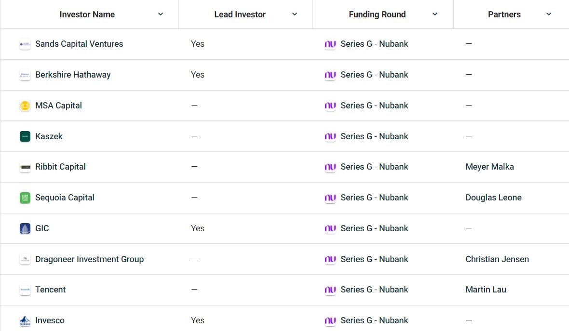Screen dimensions: 569x331
Task: Click 'Yes' lead investor cell for Invesco
Action: point(197,320)
